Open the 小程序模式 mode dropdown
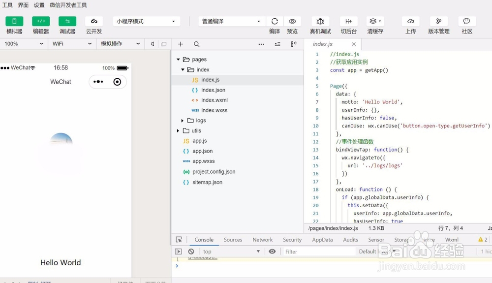The height and width of the screenshot is (283, 492). tap(146, 21)
